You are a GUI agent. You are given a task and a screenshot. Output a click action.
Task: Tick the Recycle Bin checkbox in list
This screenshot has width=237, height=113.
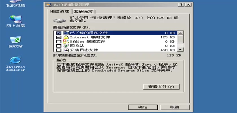click(x=59, y=46)
